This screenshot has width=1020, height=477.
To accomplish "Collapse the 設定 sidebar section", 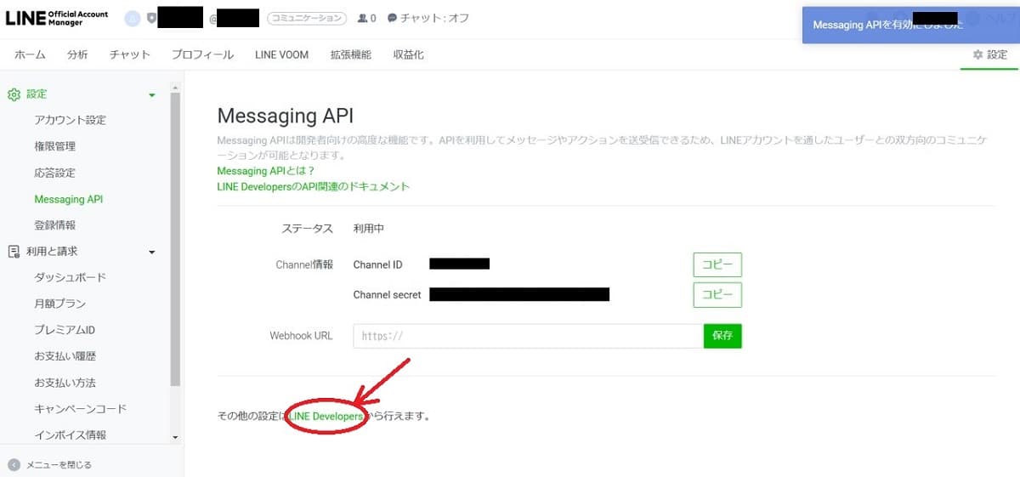I will (152, 95).
